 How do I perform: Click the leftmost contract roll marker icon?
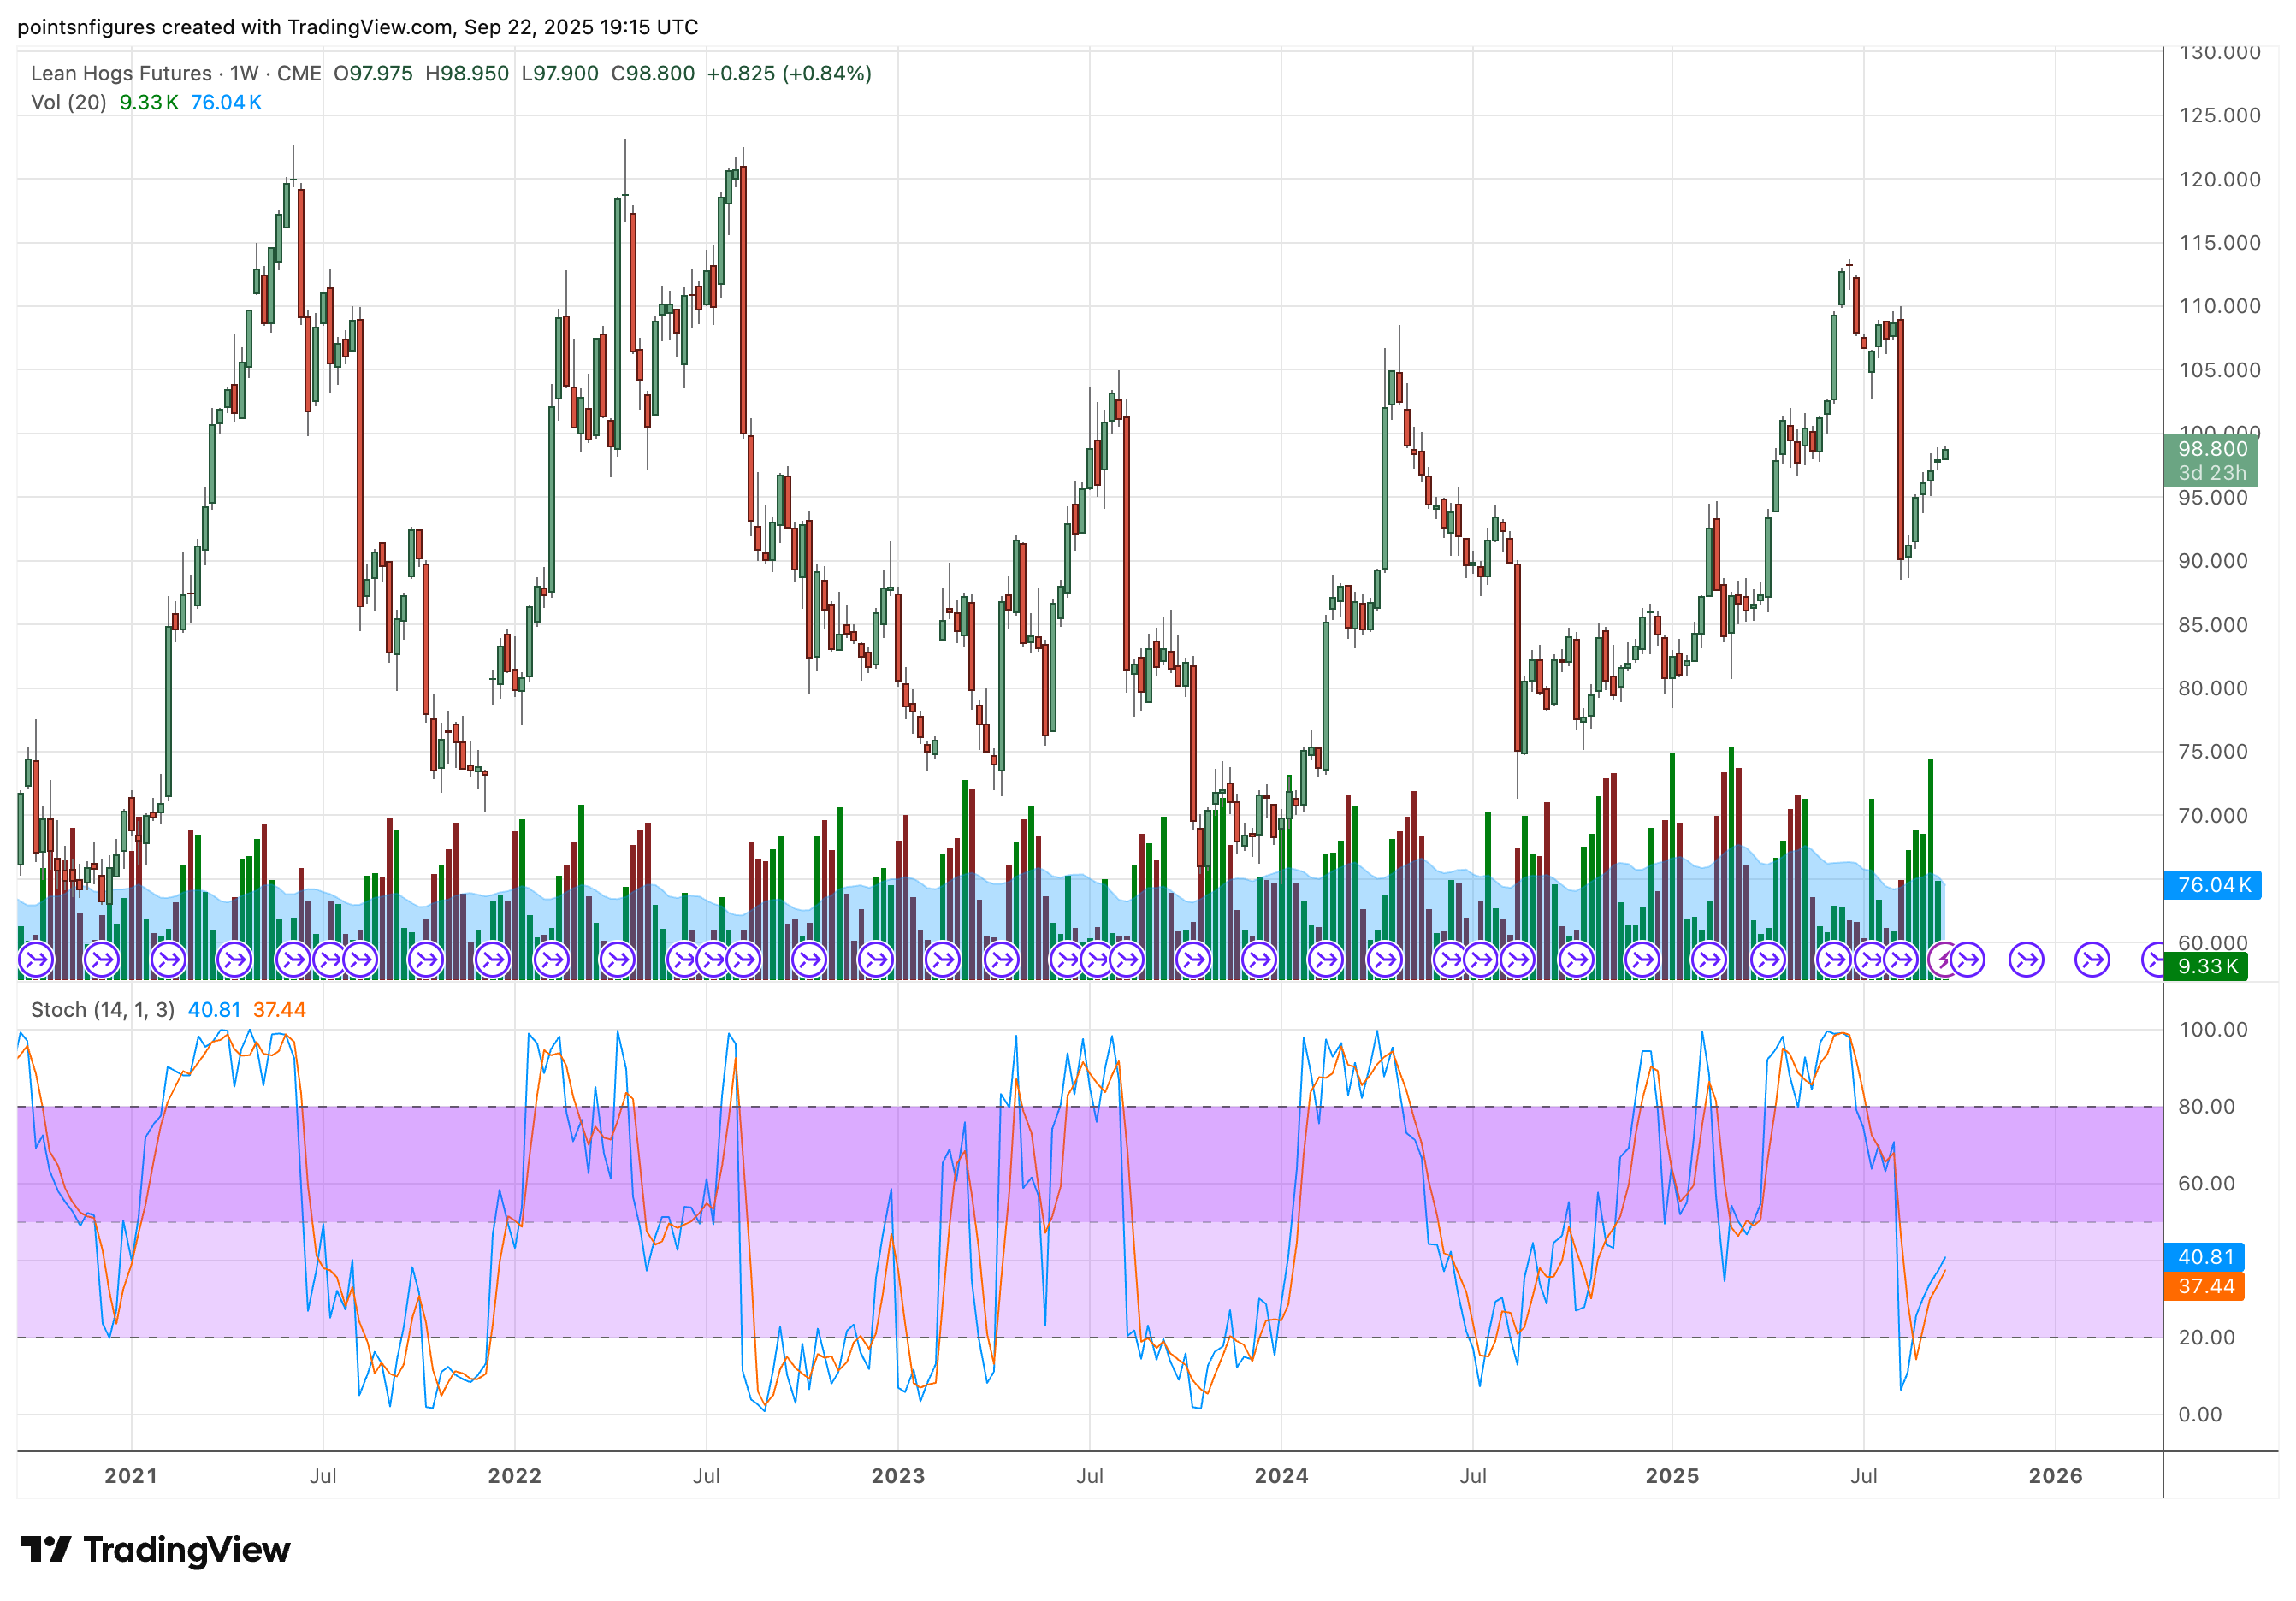[36, 960]
